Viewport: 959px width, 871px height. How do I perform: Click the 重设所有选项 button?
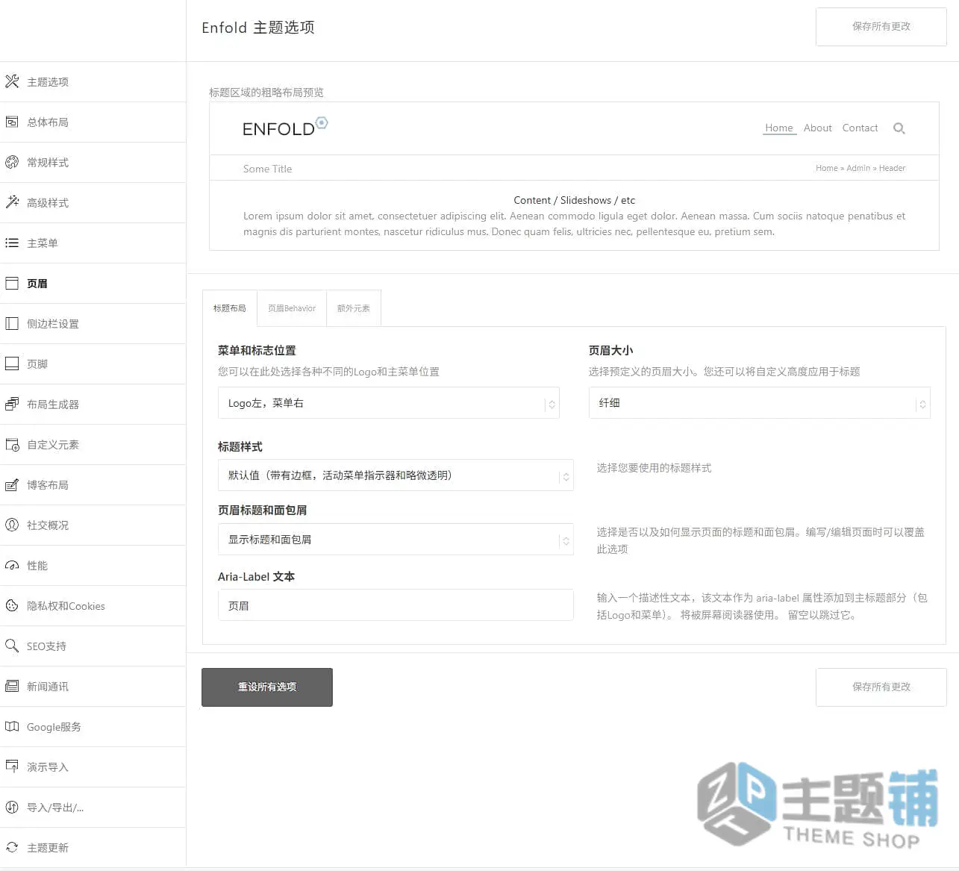tap(267, 687)
